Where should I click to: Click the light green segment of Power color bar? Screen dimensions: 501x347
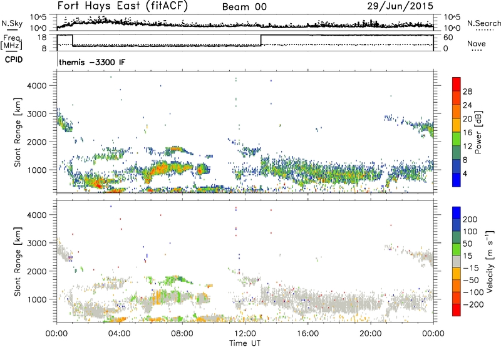click(x=457, y=139)
